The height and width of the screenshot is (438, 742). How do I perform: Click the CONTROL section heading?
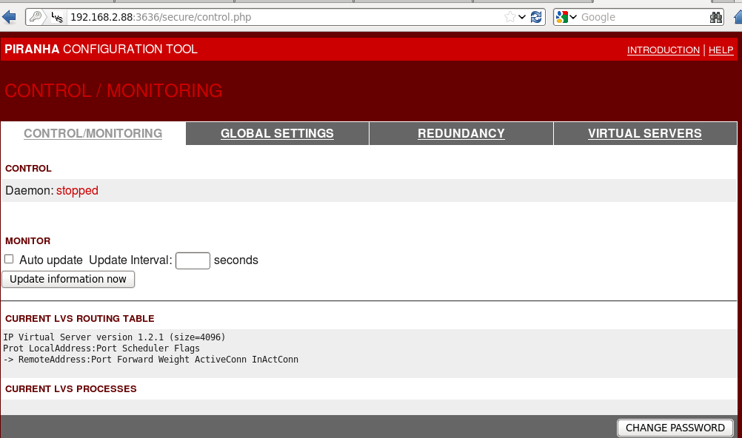[28, 169]
